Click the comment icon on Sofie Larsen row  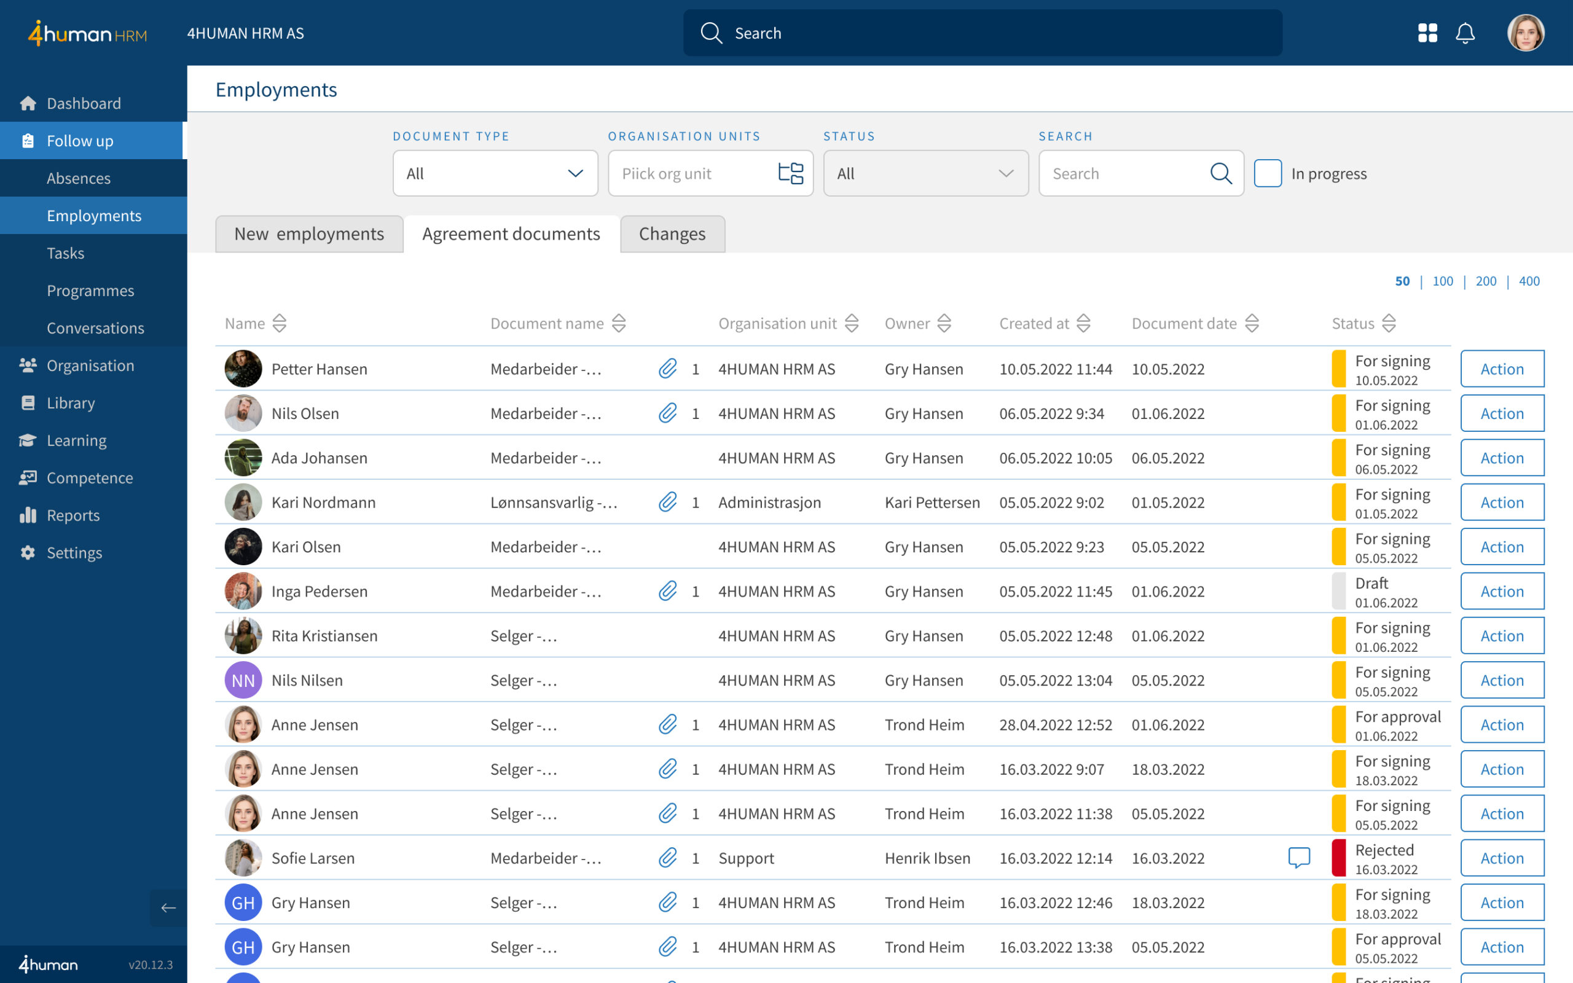coord(1299,857)
